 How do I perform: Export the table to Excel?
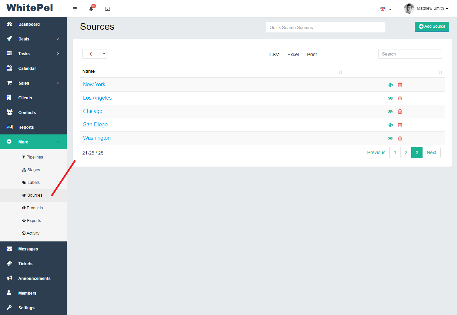[293, 55]
